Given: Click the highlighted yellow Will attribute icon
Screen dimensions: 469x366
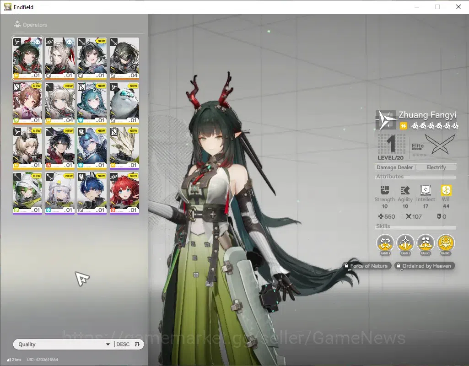Looking at the screenshot, I should [446, 190].
